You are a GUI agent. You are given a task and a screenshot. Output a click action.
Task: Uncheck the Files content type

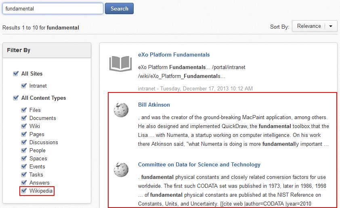point(24,110)
